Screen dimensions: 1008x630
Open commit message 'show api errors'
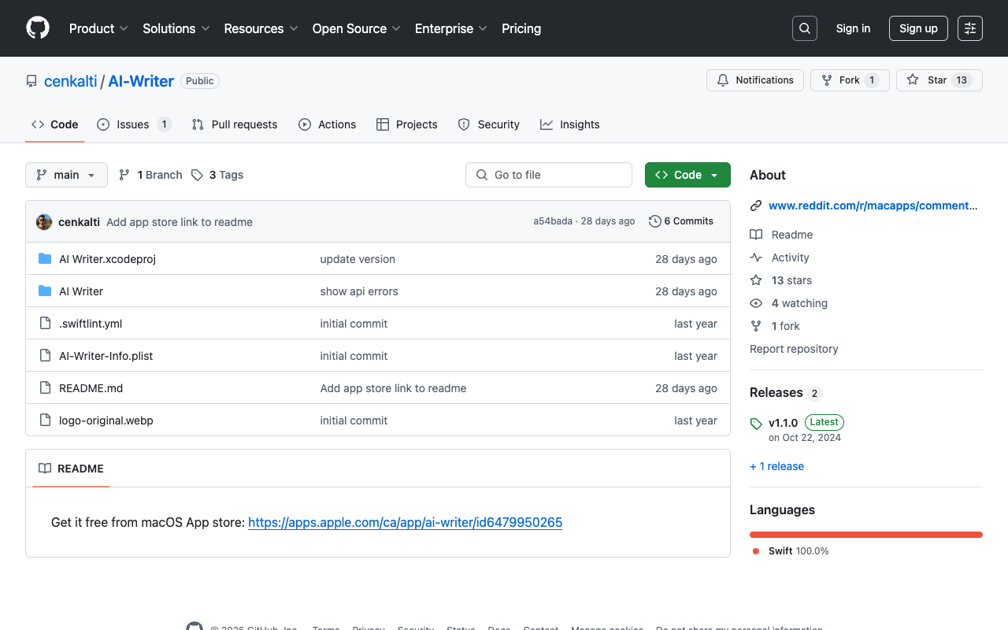tap(359, 291)
